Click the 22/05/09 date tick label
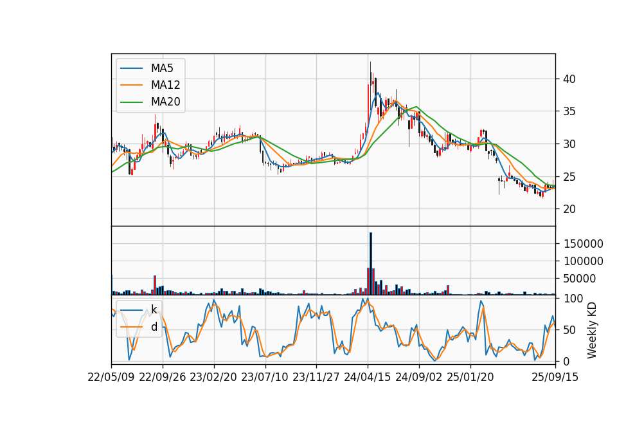Image resolution: width=617 pixels, height=444 pixels. [x=111, y=377]
